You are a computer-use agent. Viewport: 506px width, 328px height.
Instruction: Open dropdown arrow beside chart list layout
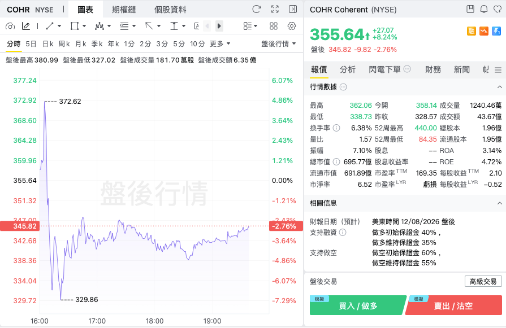[256, 26]
